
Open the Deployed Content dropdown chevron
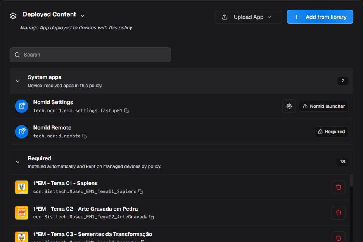(83, 16)
